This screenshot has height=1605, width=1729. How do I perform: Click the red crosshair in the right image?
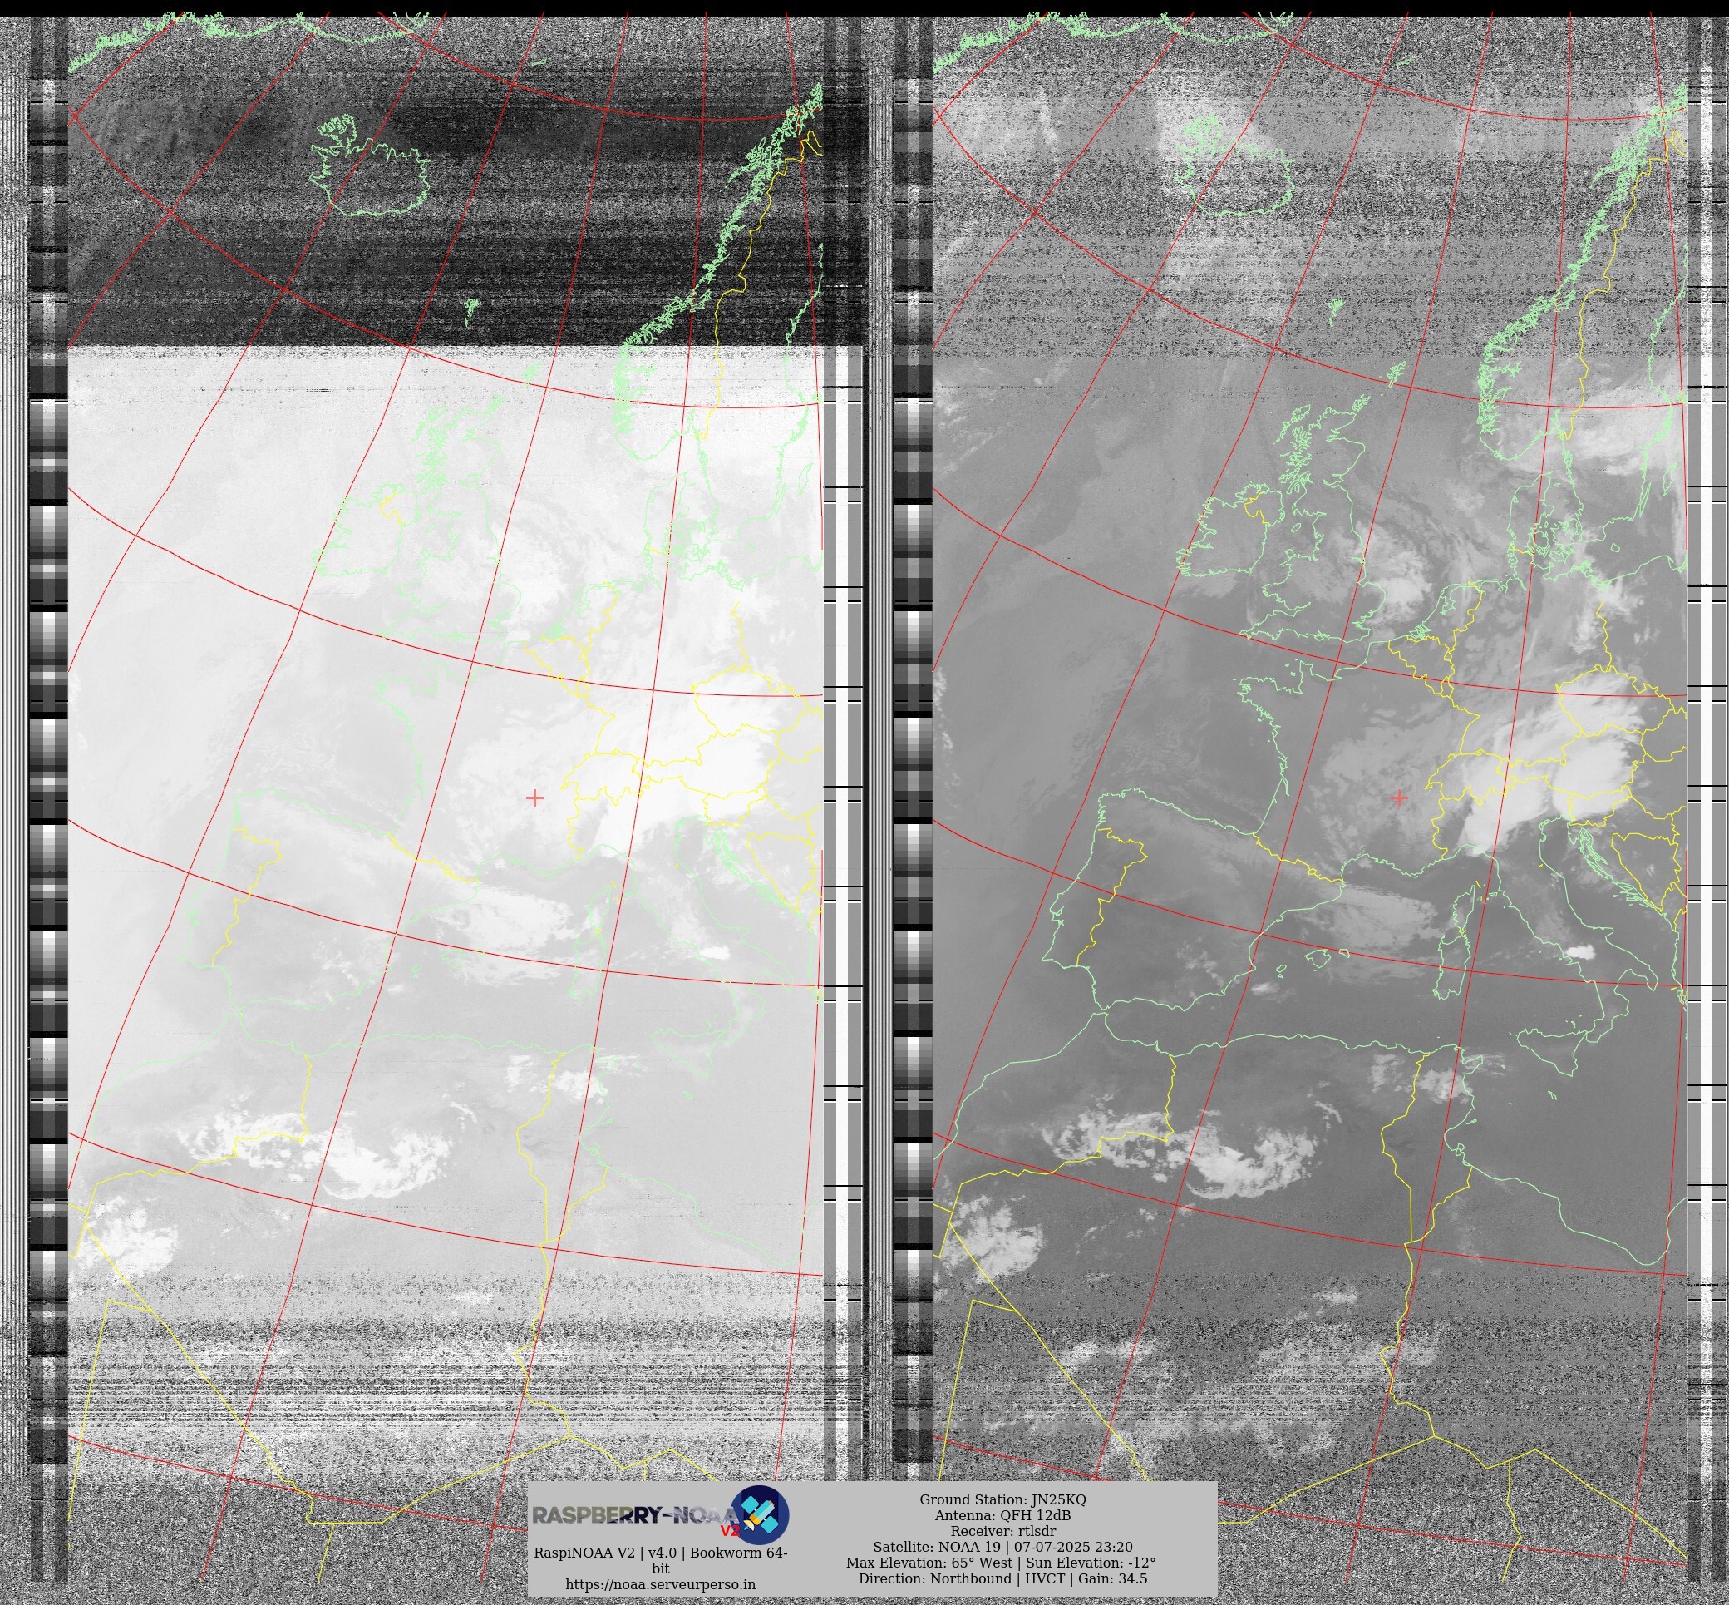(x=1399, y=798)
